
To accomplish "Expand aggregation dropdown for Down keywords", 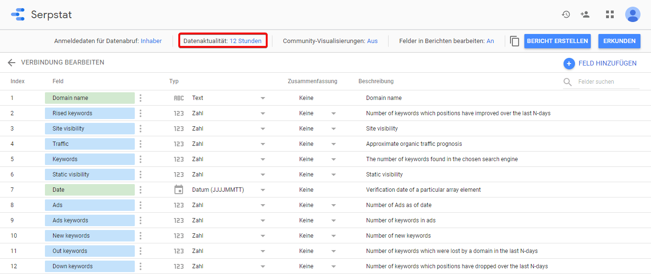I will tap(334, 266).
